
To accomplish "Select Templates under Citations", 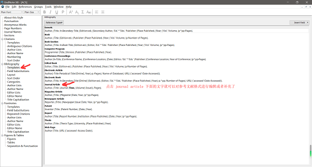I will pyautogui.click(x=13, y=43).
